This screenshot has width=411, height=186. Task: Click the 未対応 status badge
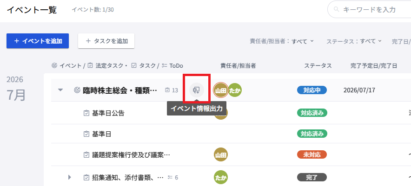(x=312, y=154)
